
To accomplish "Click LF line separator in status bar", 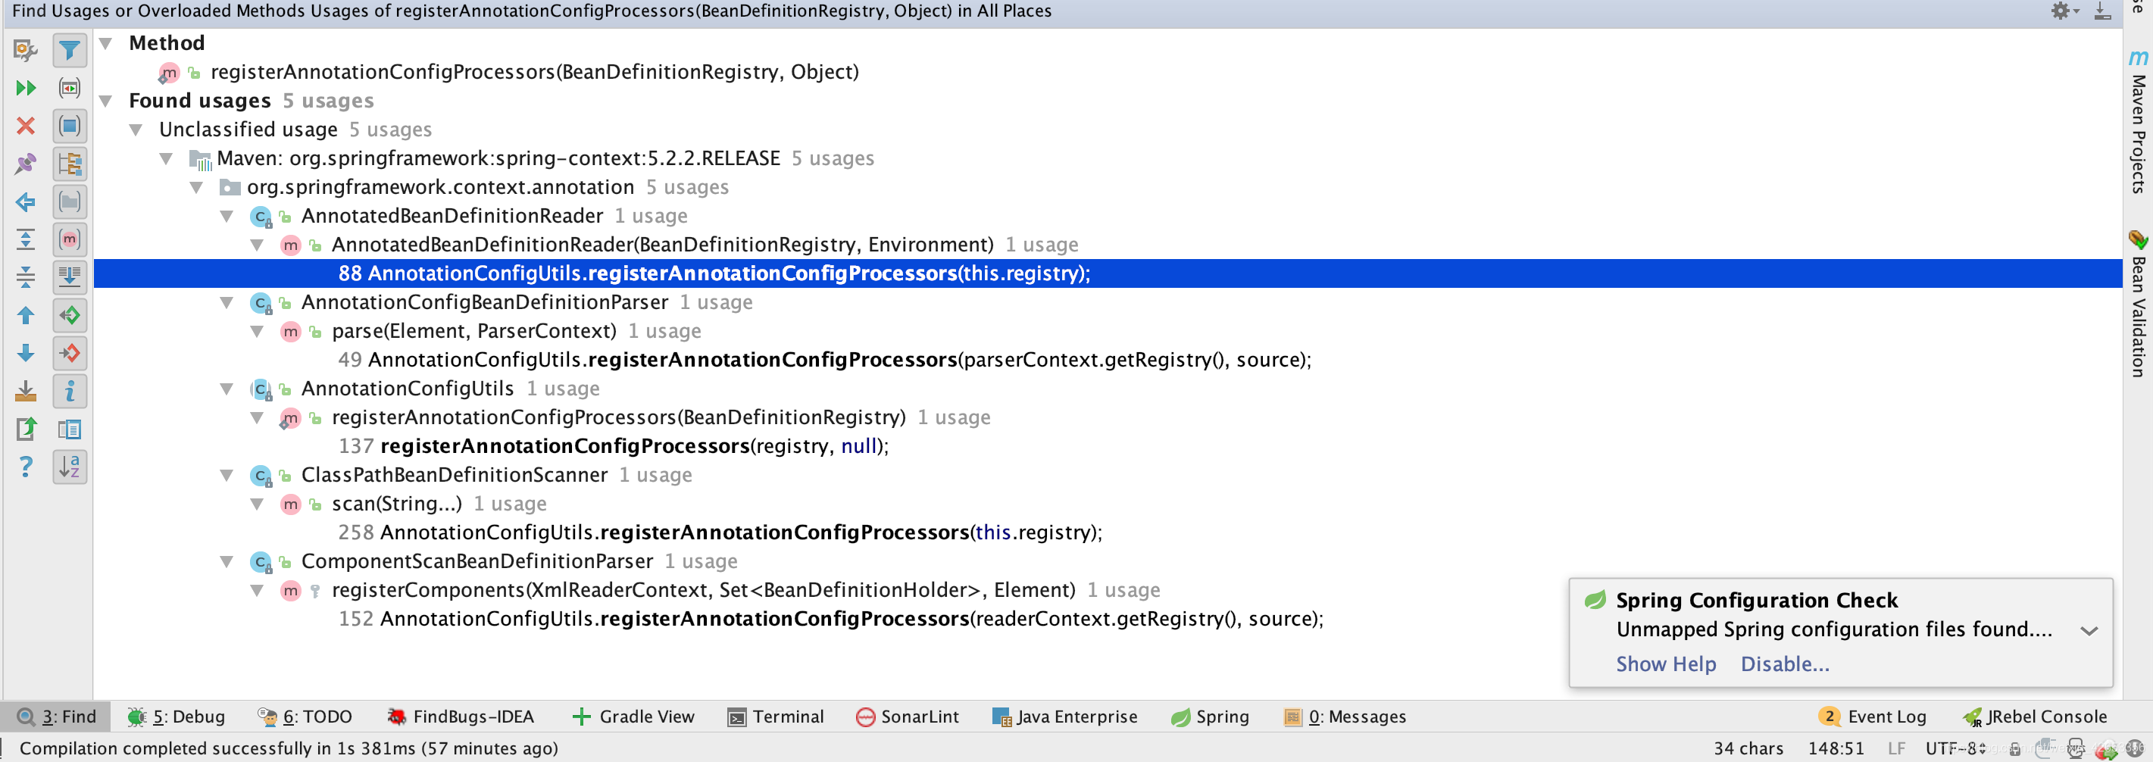I will tap(1896, 748).
